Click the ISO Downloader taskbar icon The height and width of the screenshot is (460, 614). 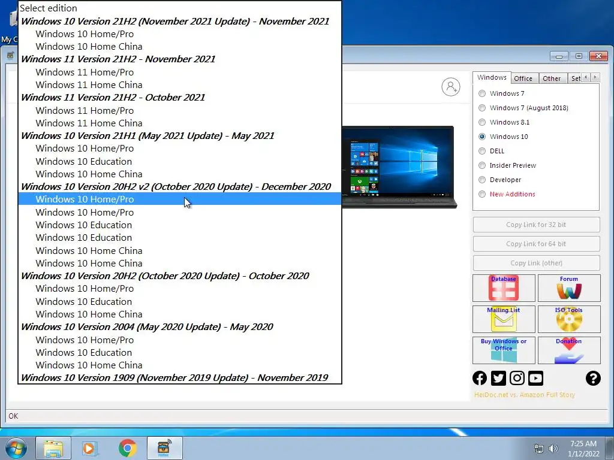click(164, 448)
